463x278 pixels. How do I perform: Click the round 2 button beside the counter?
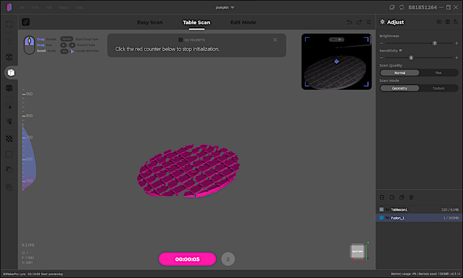pyautogui.click(x=228, y=259)
